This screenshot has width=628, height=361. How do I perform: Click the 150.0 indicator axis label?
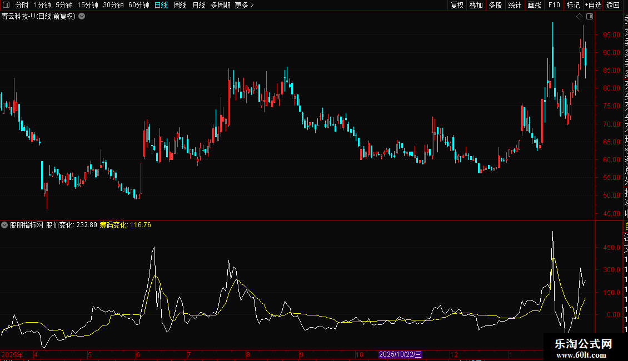coord(611,292)
